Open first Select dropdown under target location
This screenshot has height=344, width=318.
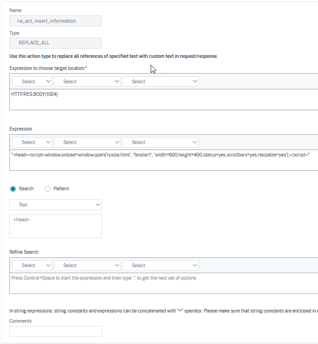coord(32,81)
